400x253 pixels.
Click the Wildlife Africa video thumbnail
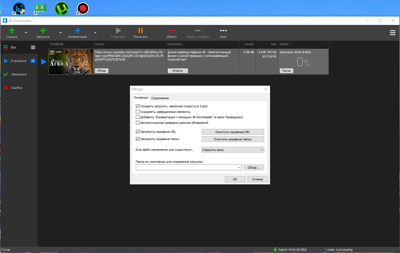(x=71, y=62)
